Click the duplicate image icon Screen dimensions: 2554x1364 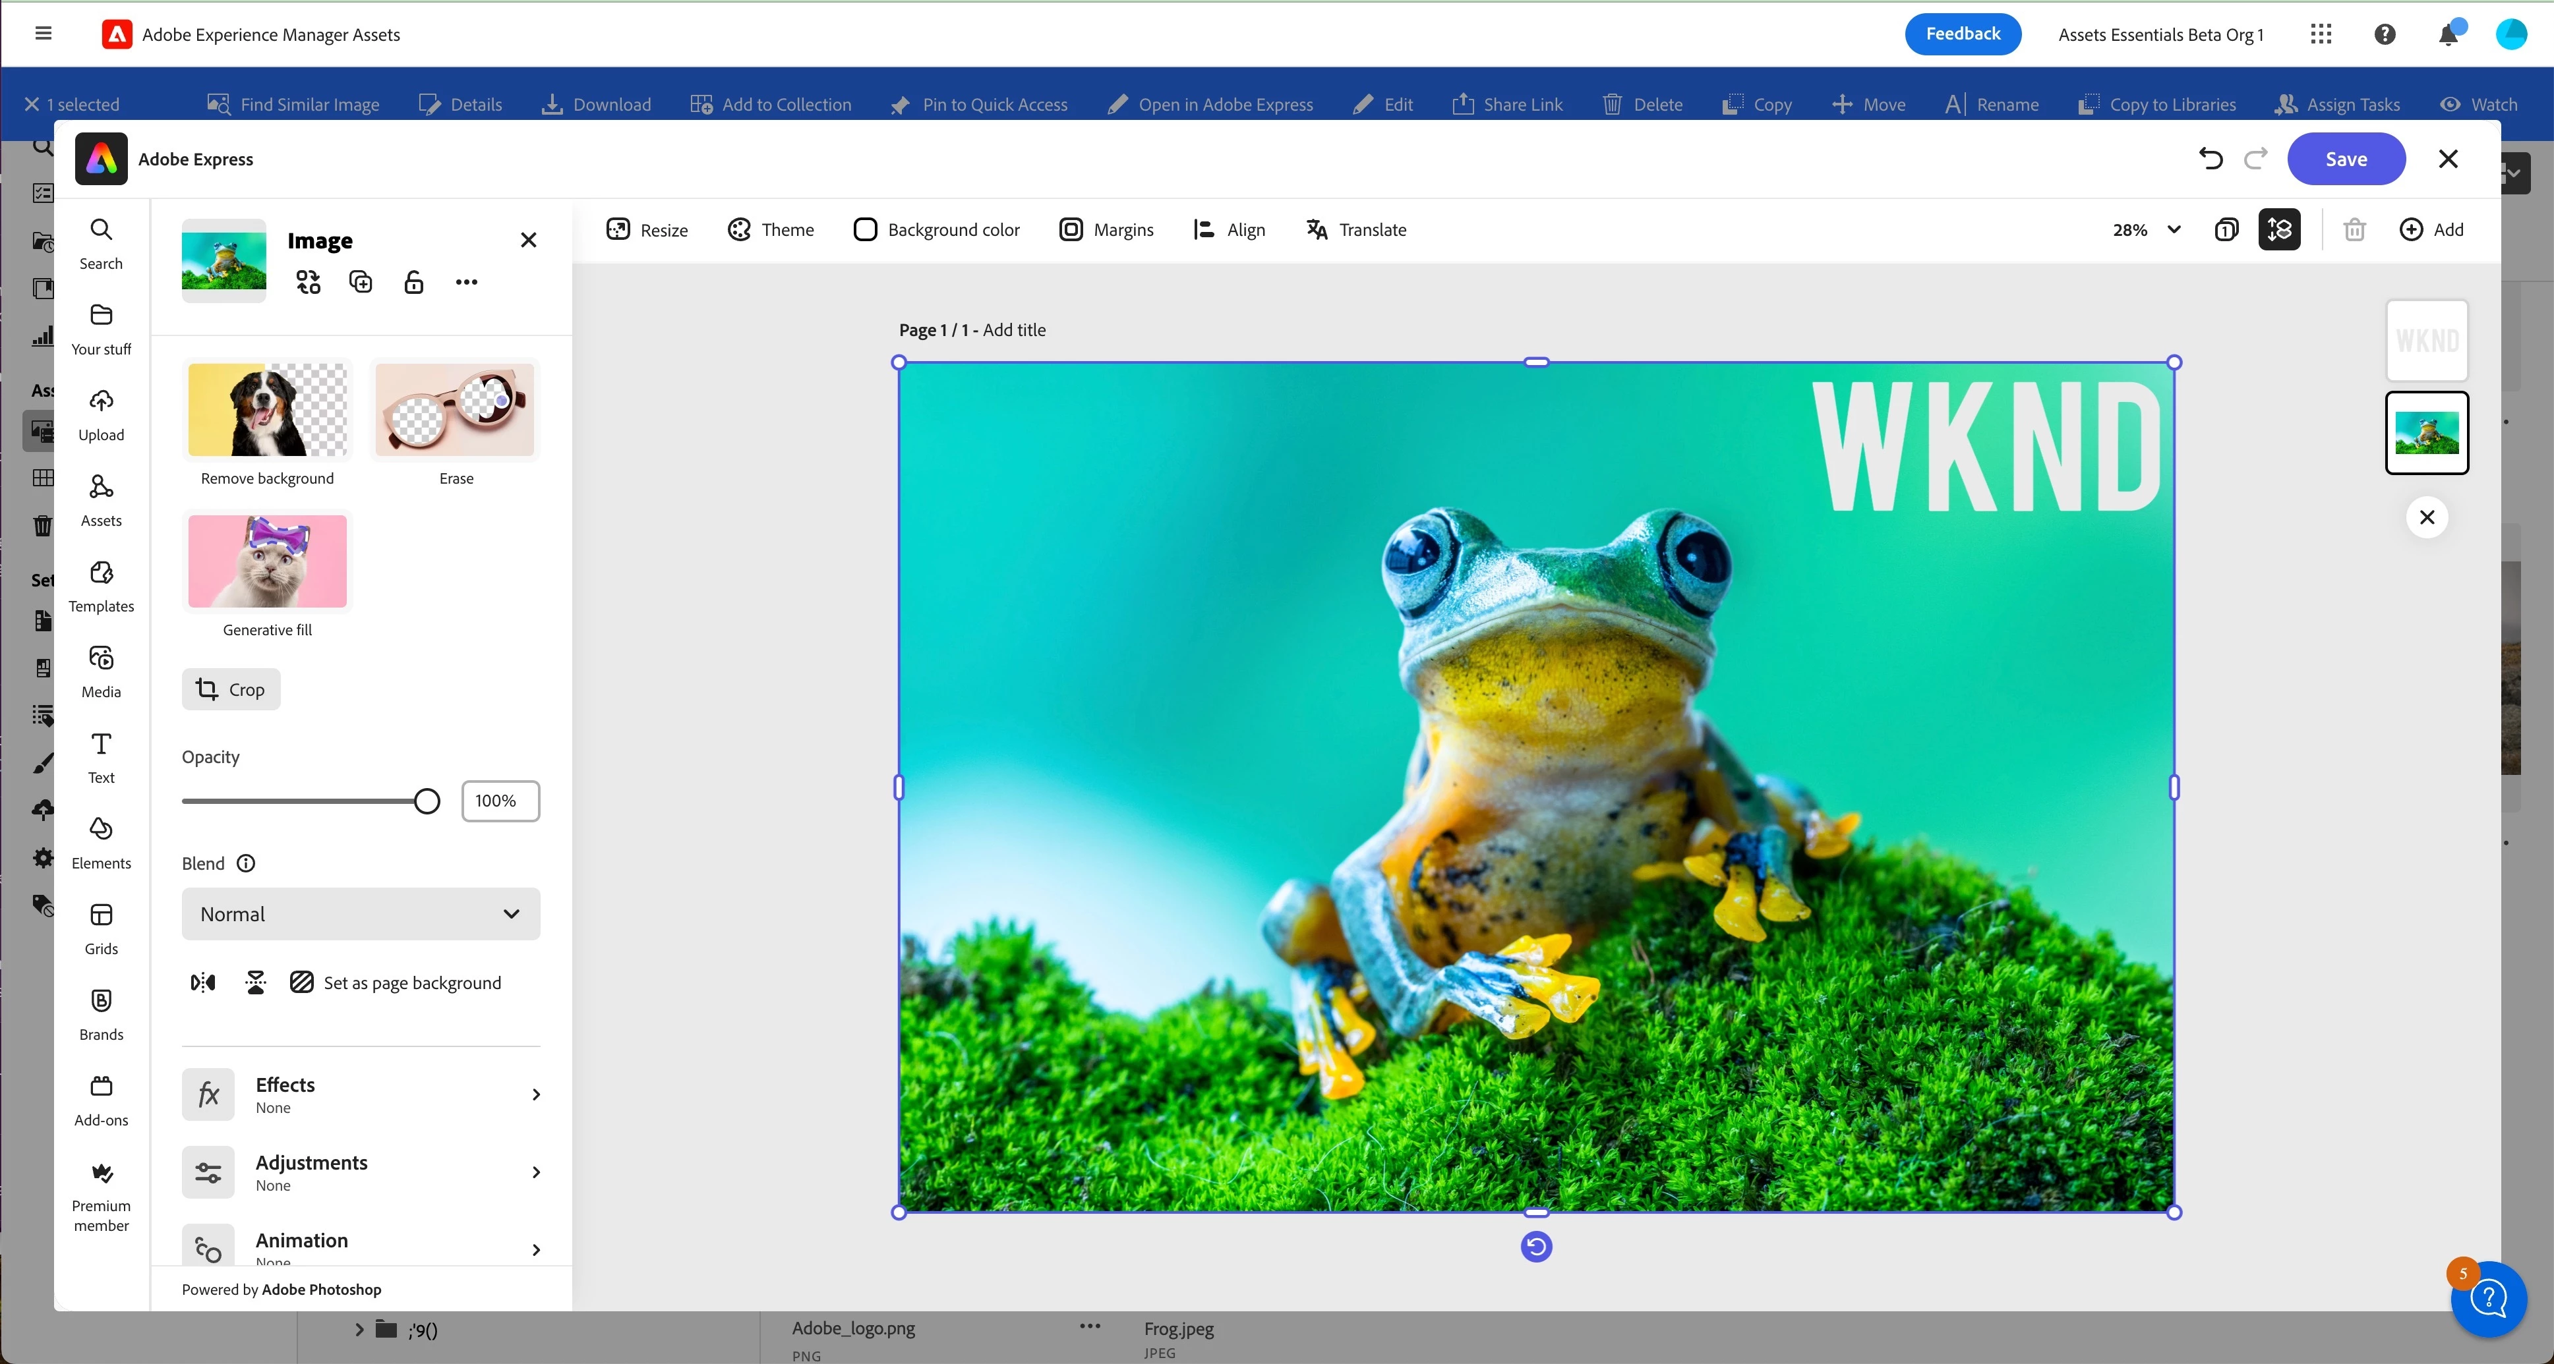tap(361, 283)
